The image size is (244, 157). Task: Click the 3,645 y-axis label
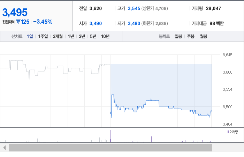coord(228,55)
